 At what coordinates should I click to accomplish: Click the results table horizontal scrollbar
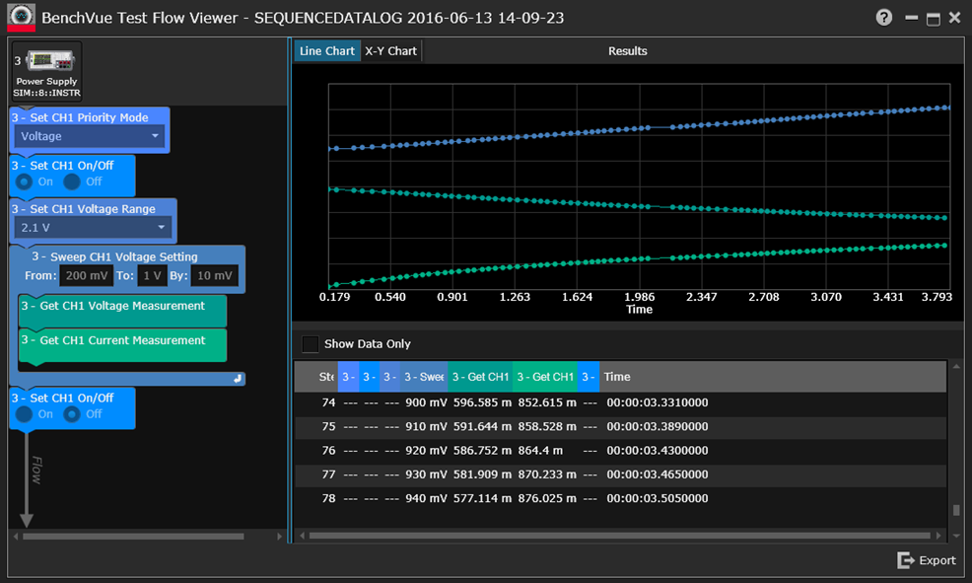click(x=621, y=536)
